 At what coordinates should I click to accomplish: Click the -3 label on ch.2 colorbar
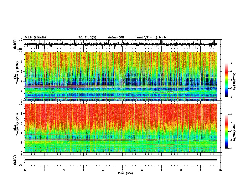point(231,115)
